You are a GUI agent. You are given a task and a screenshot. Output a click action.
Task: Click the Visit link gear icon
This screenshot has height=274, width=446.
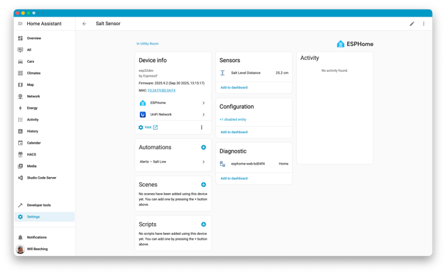click(x=141, y=128)
